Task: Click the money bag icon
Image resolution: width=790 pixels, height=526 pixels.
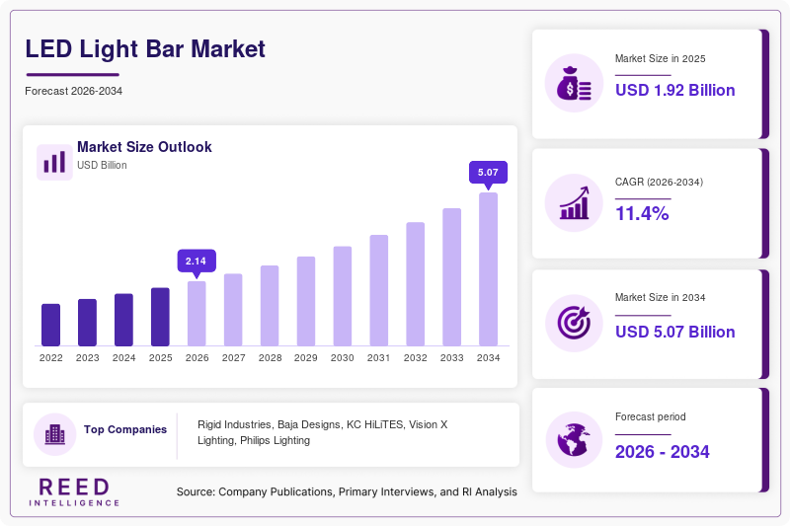Action: click(574, 83)
